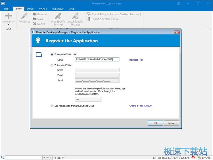The width and height of the screenshot is (213, 160).
Task: Click the Create a Free Account link
Action: (141, 106)
